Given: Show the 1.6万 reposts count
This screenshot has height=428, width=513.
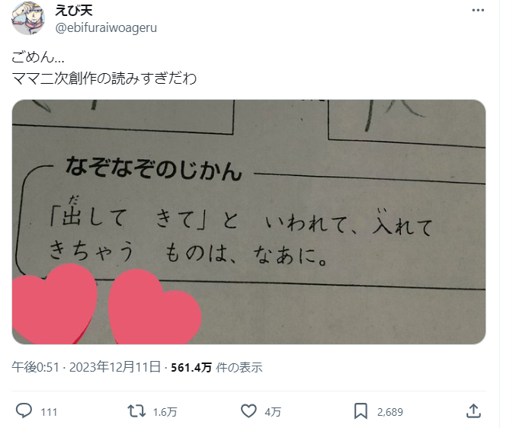Looking at the screenshot, I should [165, 412].
